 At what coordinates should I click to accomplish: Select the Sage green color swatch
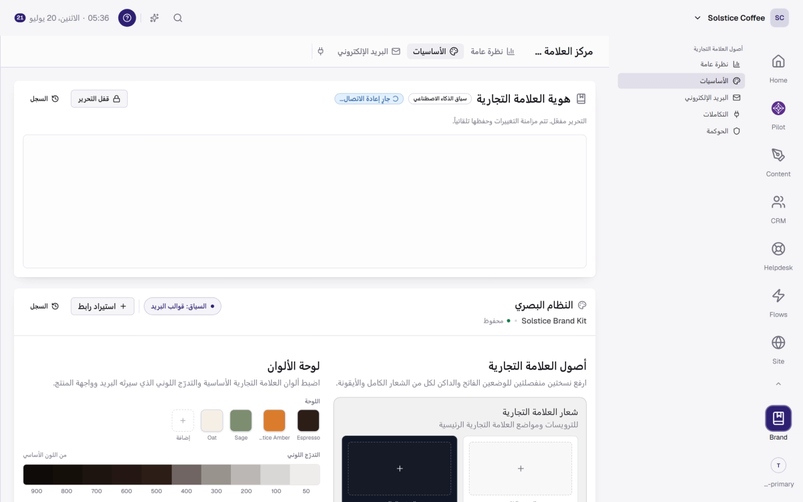pyautogui.click(x=241, y=420)
